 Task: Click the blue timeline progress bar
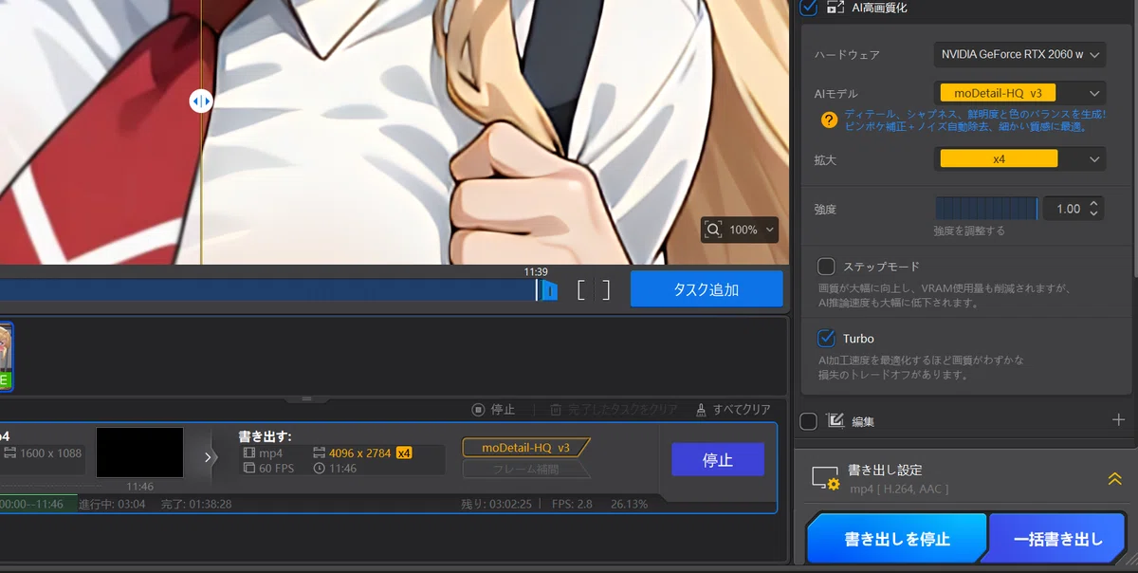(267, 290)
